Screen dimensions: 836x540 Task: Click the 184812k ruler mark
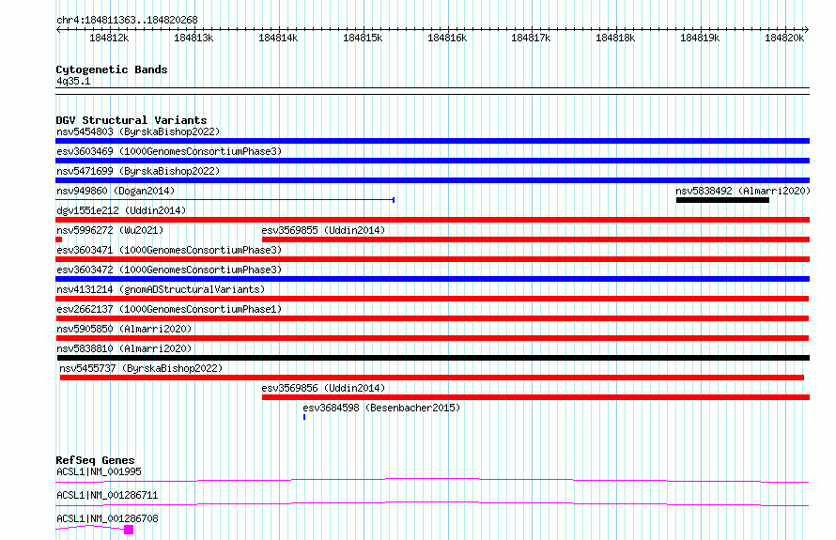pos(109,39)
